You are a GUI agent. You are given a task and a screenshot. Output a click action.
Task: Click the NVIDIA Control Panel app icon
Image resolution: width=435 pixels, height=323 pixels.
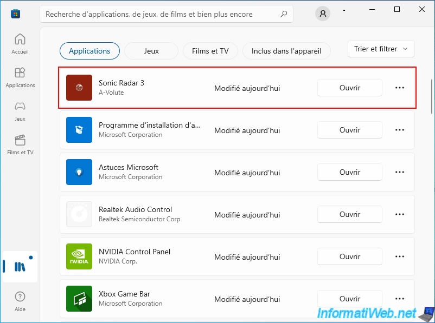click(x=79, y=256)
